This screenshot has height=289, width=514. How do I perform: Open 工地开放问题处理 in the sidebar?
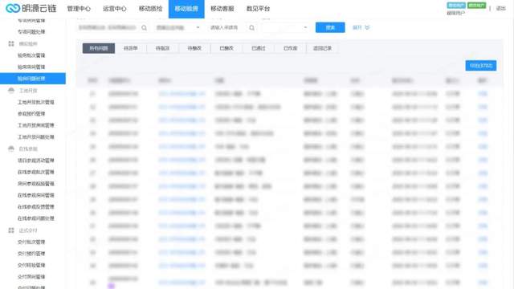tap(36, 137)
